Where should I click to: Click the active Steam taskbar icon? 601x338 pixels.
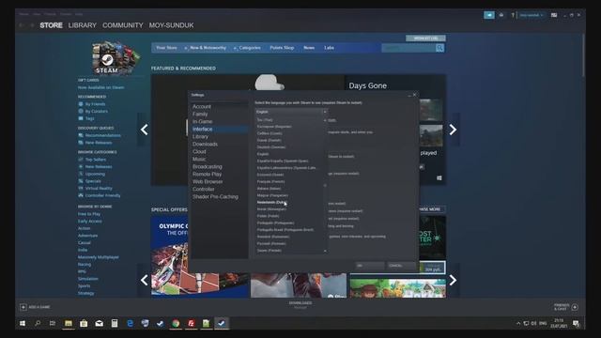point(222,323)
